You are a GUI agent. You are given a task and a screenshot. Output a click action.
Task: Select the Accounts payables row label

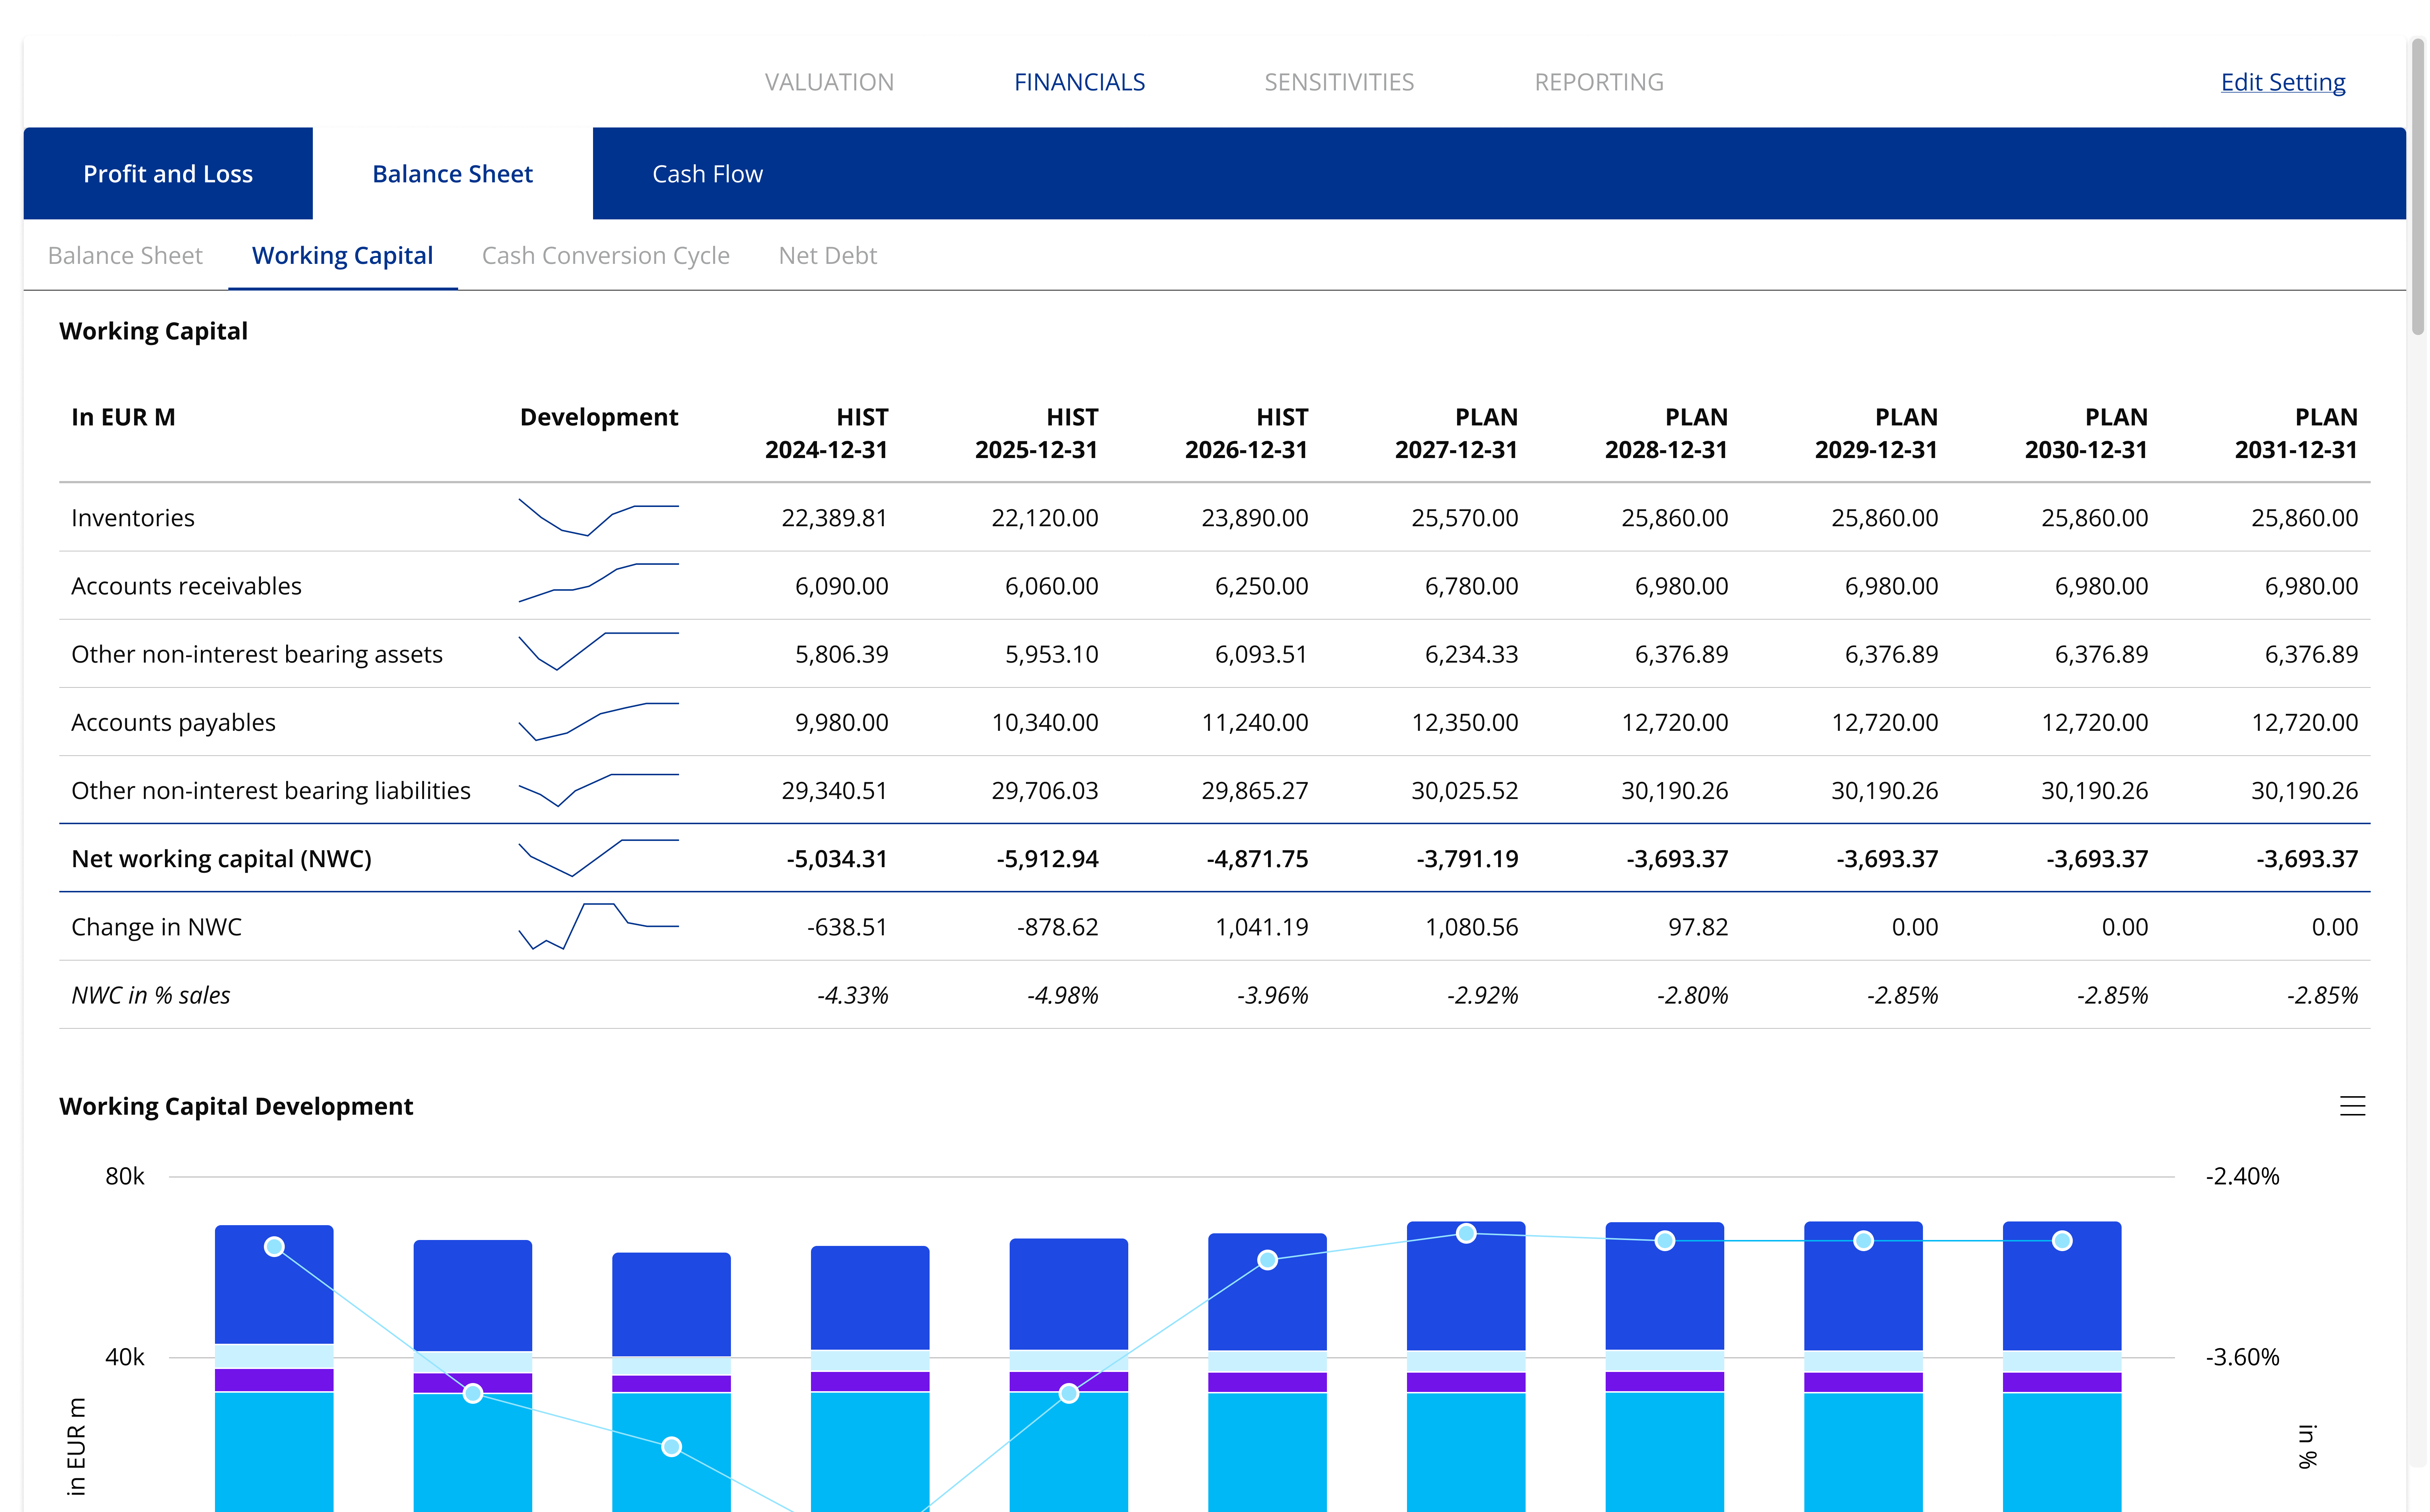(173, 723)
